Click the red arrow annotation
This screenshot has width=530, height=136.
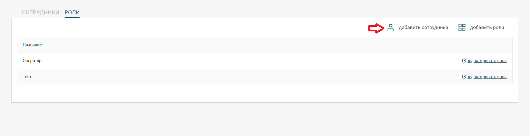pos(376,28)
